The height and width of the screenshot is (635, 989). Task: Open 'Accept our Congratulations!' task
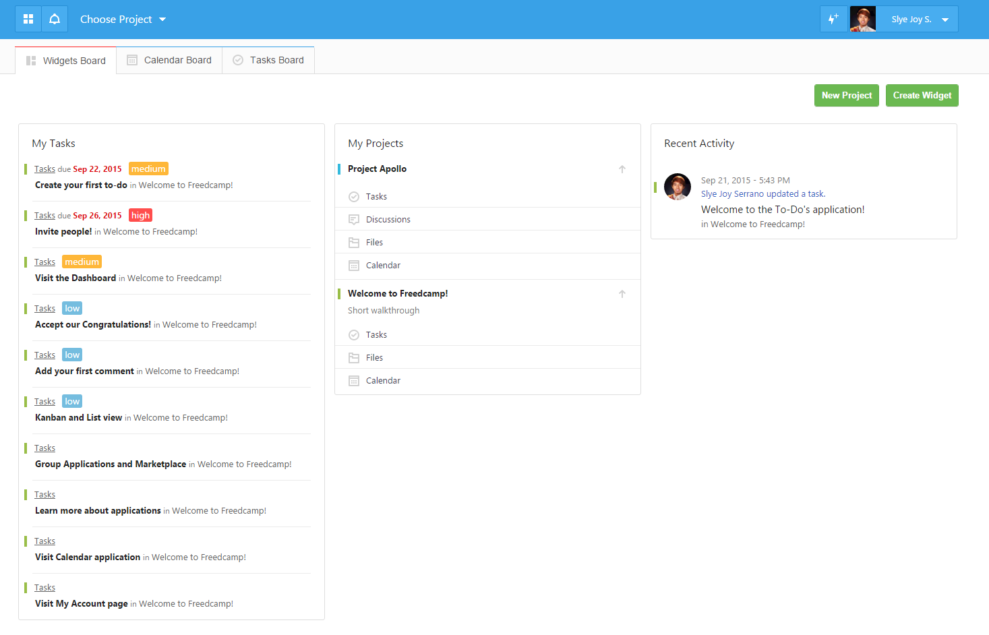point(93,325)
